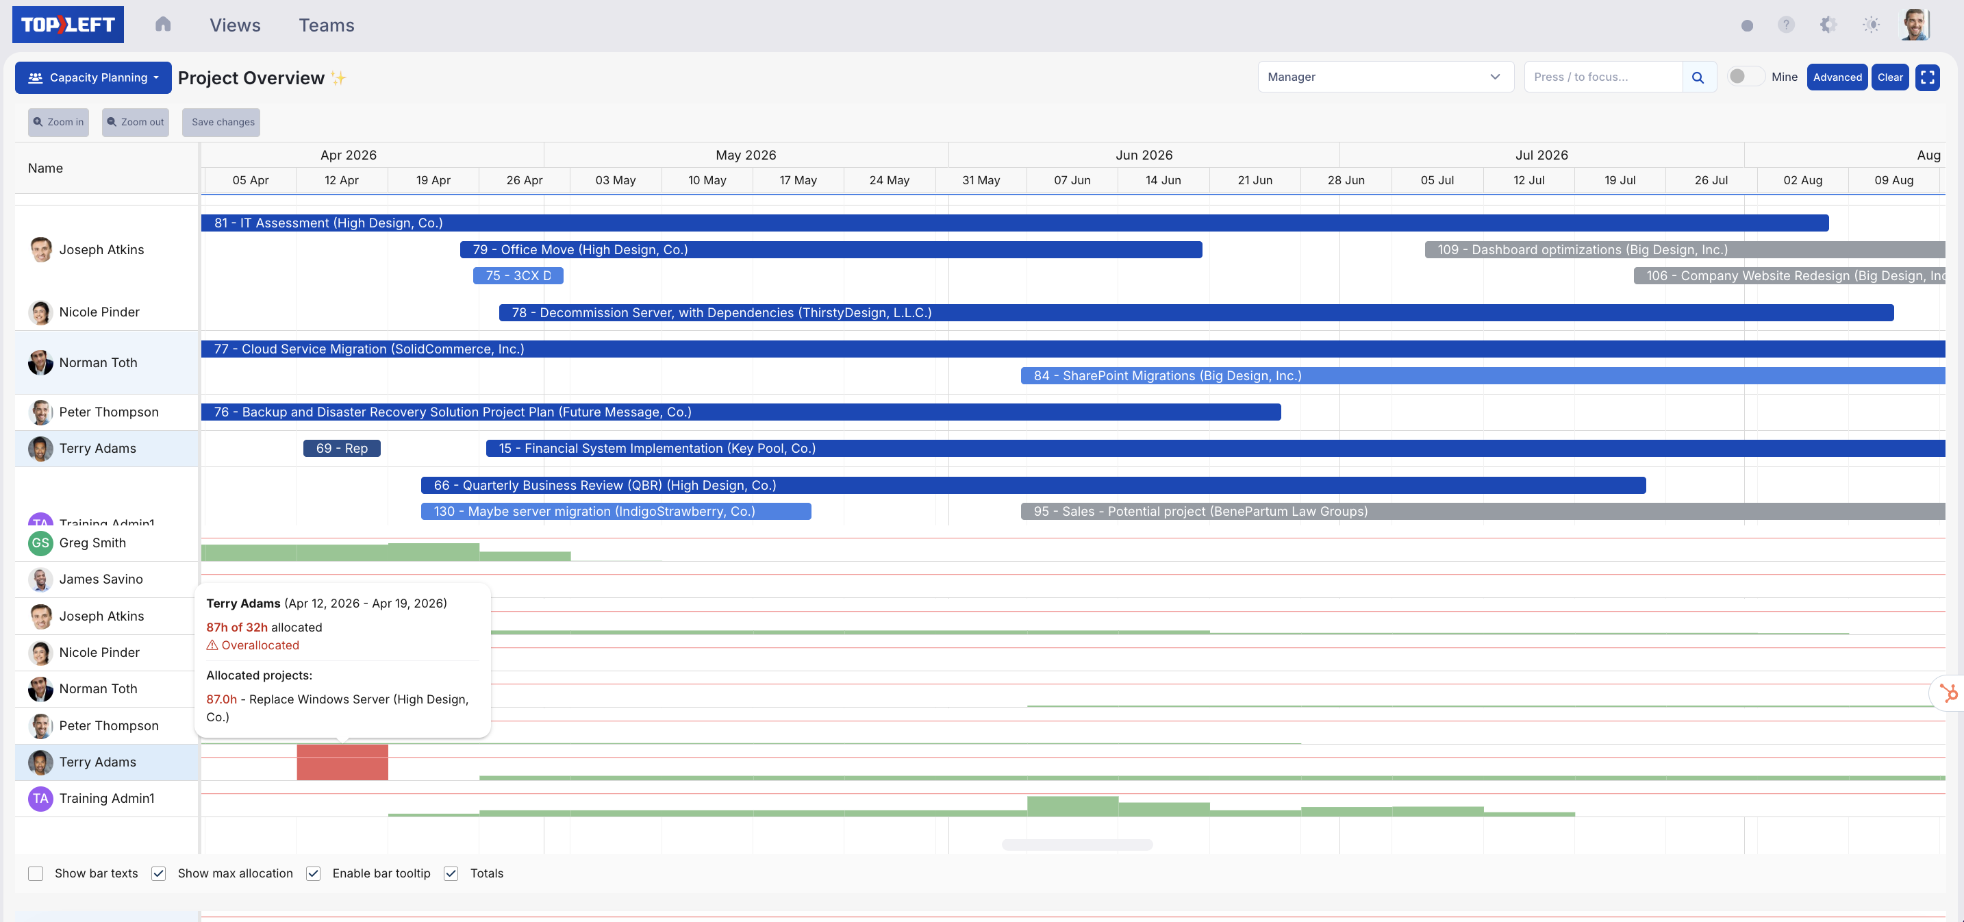Click the gray status dot icon

click(x=1747, y=25)
